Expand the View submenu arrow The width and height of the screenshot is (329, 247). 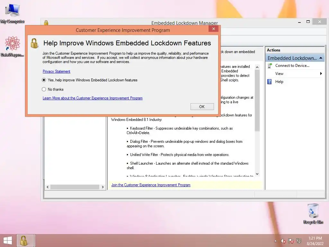point(321,74)
